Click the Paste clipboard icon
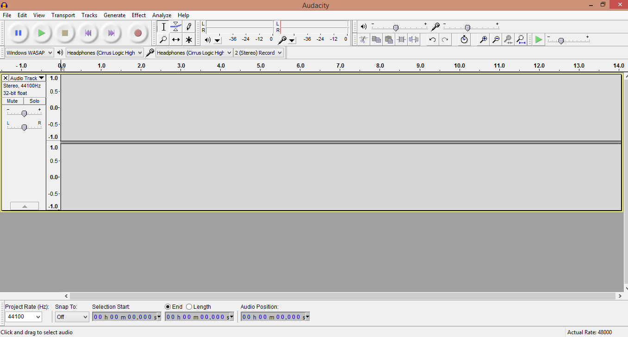The width and height of the screenshot is (628, 337). coord(389,39)
